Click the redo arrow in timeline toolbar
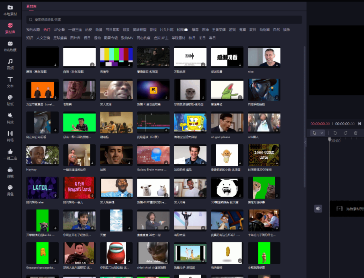The width and height of the screenshot is (364, 278). point(346,133)
